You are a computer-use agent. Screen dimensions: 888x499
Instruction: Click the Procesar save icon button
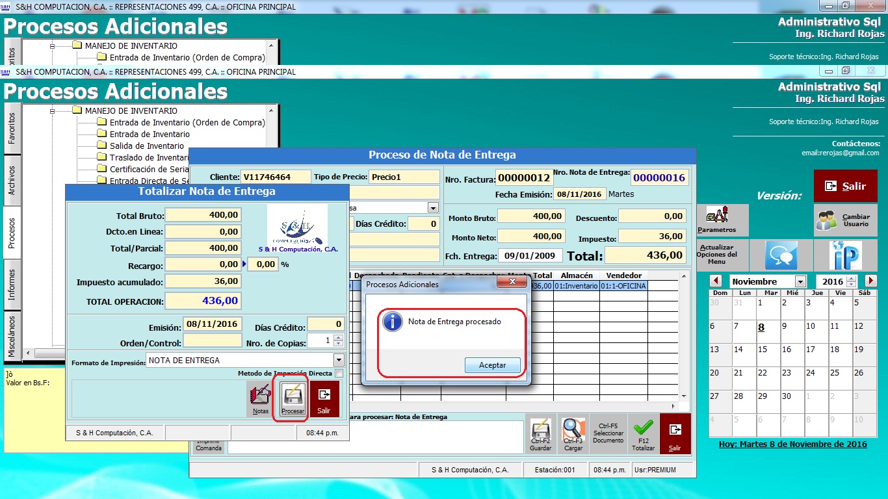[x=293, y=398]
